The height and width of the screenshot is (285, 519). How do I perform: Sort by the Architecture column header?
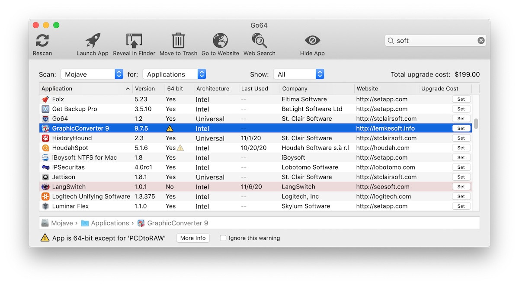coord(216,89)
